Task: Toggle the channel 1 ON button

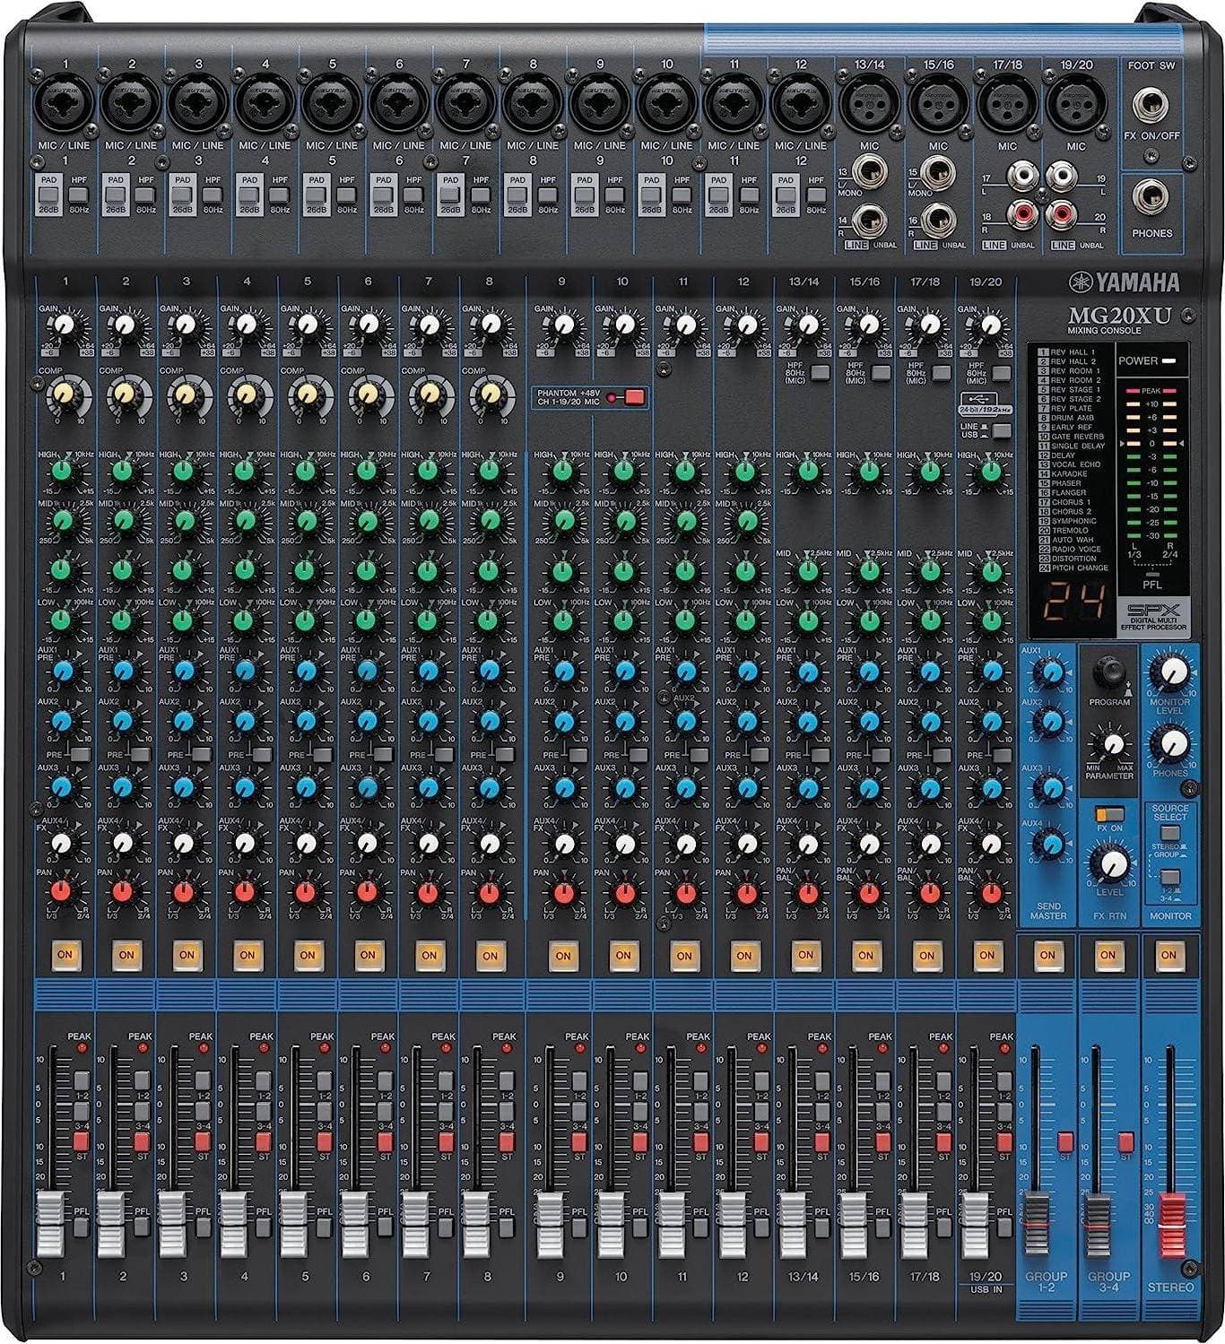Action: click(65, 955)
